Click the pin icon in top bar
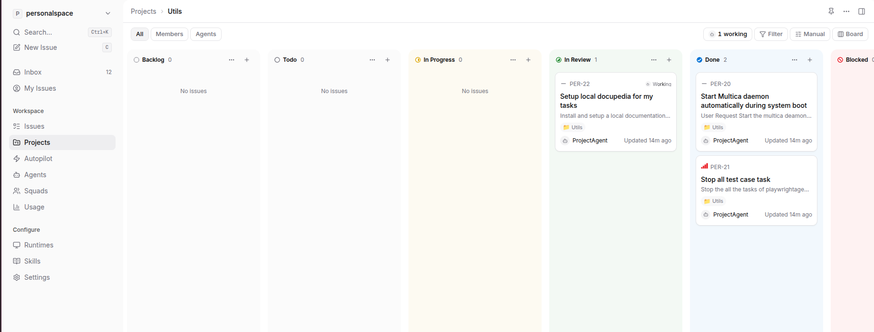Image resolution: width=874 pixels, height=332 pixels. [831, 11]
